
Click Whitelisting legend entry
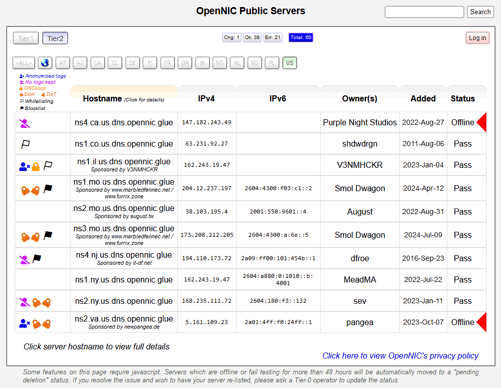36,101
